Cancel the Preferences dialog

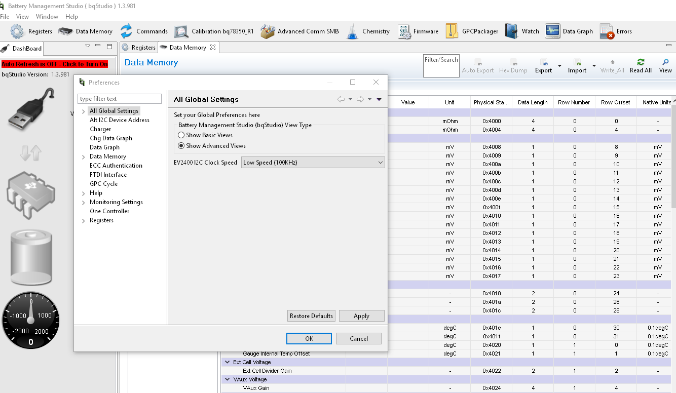tap(359, 338)
